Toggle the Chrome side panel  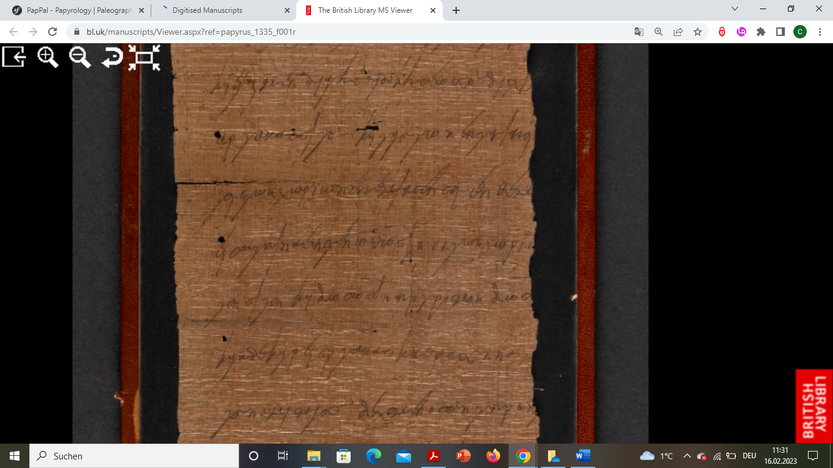click(781, 32)
